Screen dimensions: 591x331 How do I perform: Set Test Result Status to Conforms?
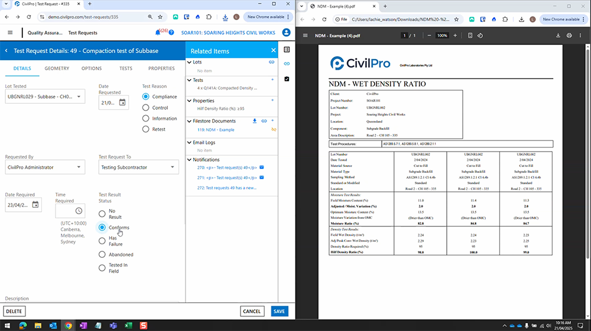(x=102, y=228)
